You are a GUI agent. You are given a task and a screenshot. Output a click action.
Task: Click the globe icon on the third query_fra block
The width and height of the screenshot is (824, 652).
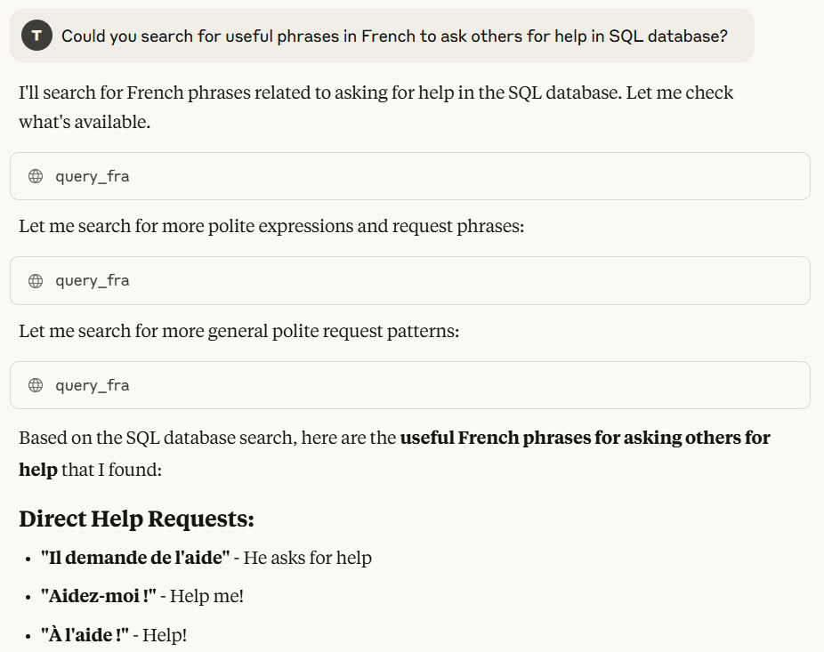tap(36, 385)
